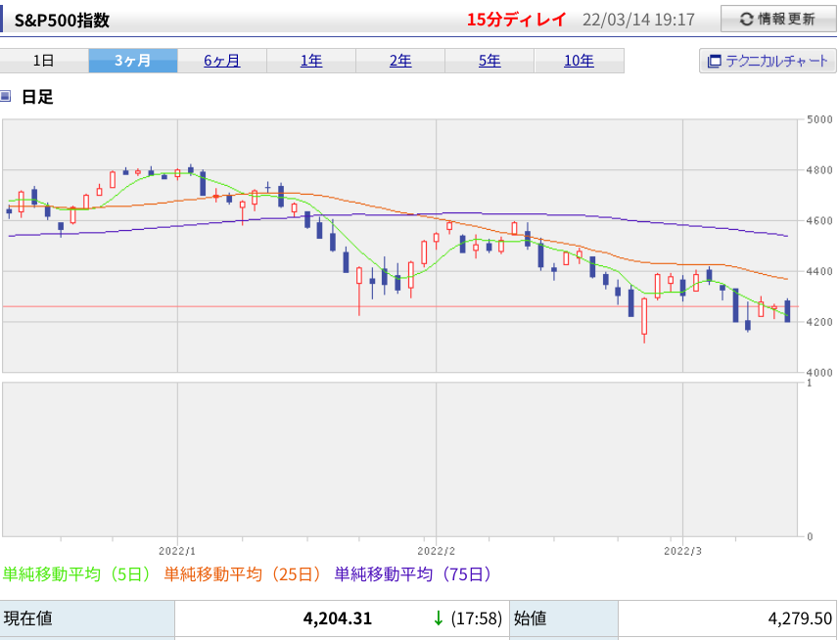
Task: Switch to the 1年 chart period
Action: click(311, 61)
